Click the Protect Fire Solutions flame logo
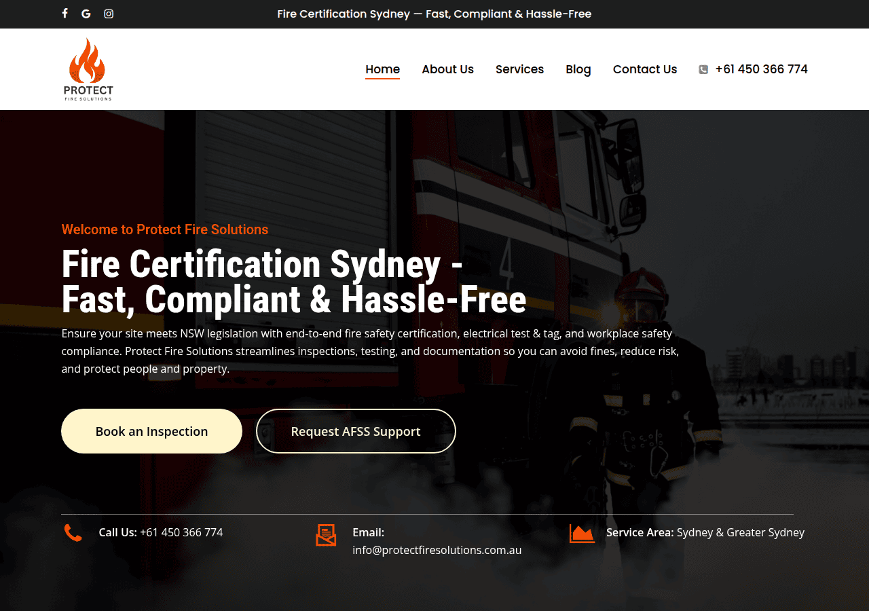The image size is (869, 611). tap(88, 69)
